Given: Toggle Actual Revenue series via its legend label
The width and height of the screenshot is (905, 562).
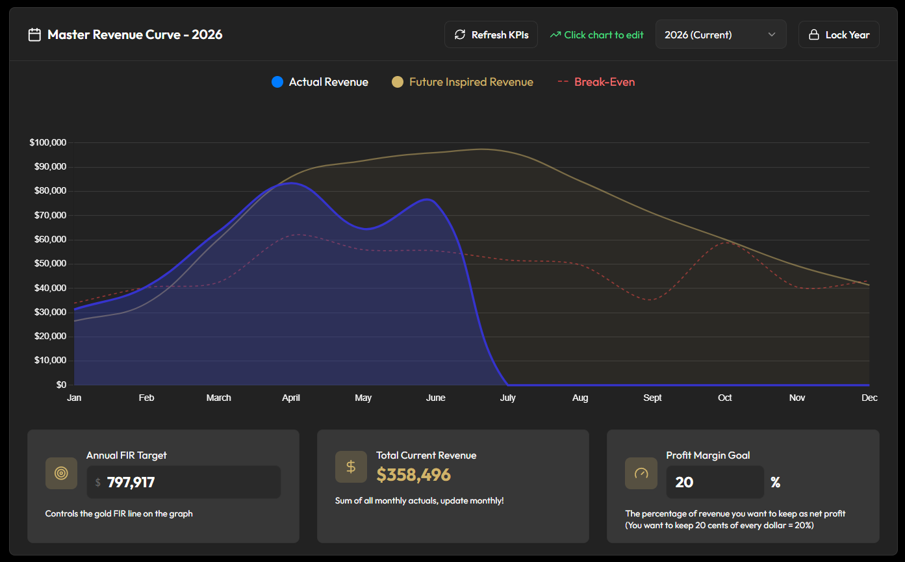Looking at the screenshot, I should pos(329,82).
